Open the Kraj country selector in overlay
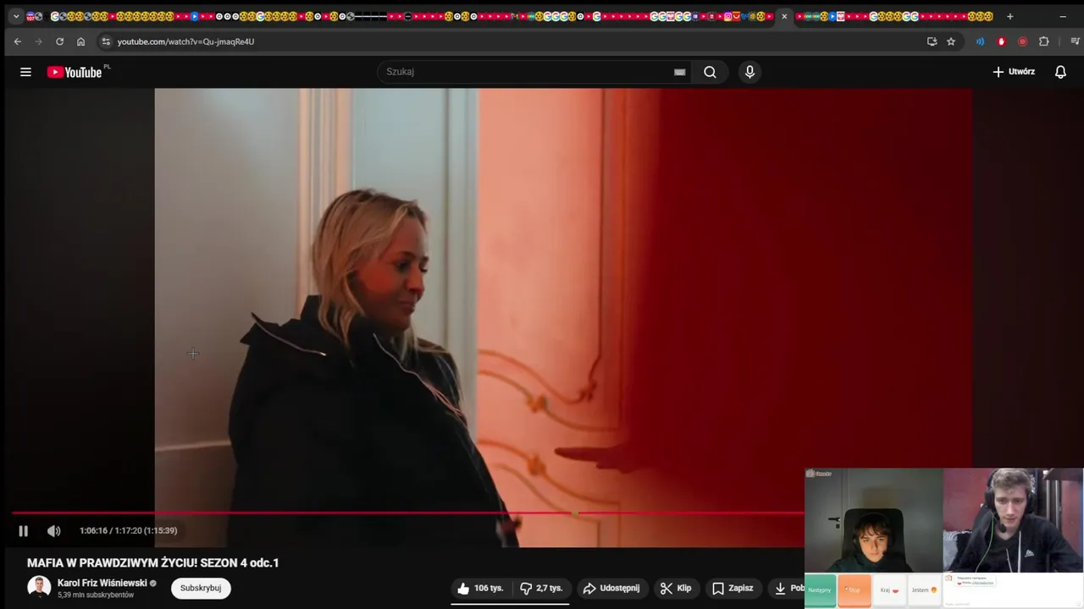Screen dimensions: 1084x609 tap(889, 590)
